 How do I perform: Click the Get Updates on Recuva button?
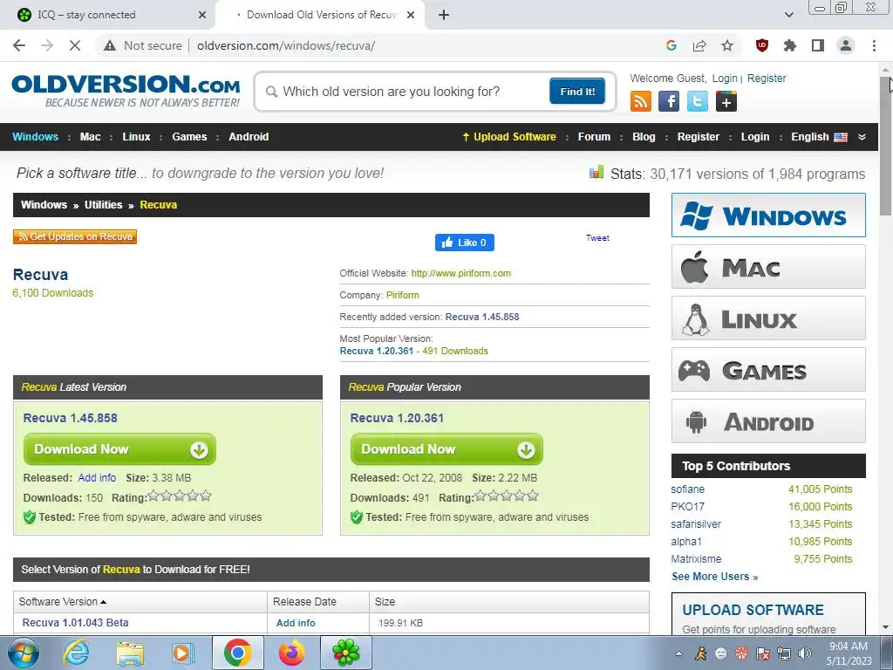click(x=75, y=236)
